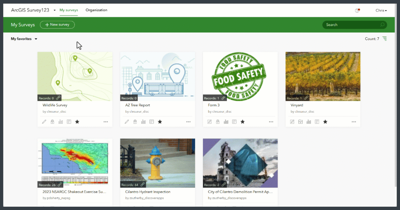Click the ArcGIS Survey123 title
Image resolution: width=400 pixels, height=210 pixels.
pyautogui.click(x=30, y=10)
